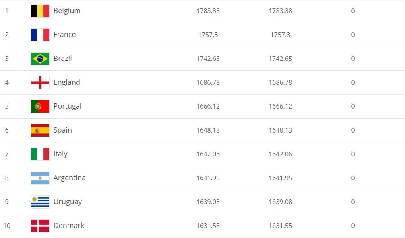Click the Argentina flag icon

[x=40, y=178]
